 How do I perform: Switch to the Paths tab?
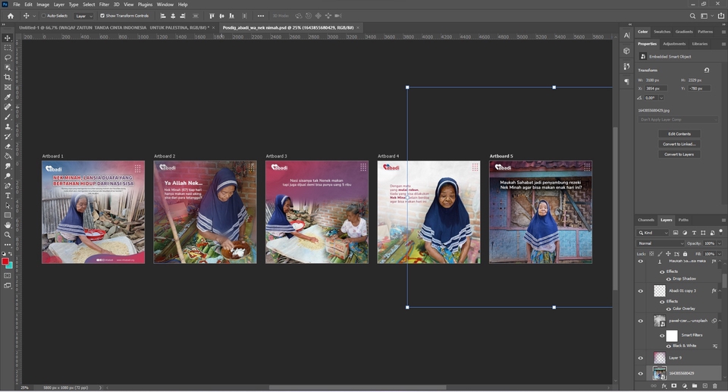[x=683, y=220]
